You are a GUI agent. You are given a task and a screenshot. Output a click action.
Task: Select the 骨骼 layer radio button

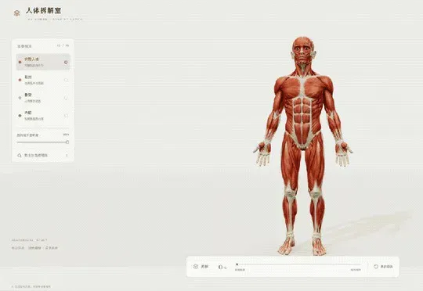pyautogui.click(x=66, y=98)
